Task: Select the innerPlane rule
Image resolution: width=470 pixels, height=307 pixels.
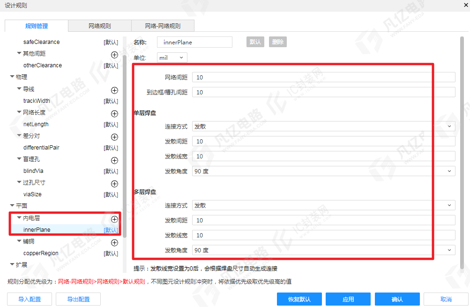Action: [x=37, y=229]
